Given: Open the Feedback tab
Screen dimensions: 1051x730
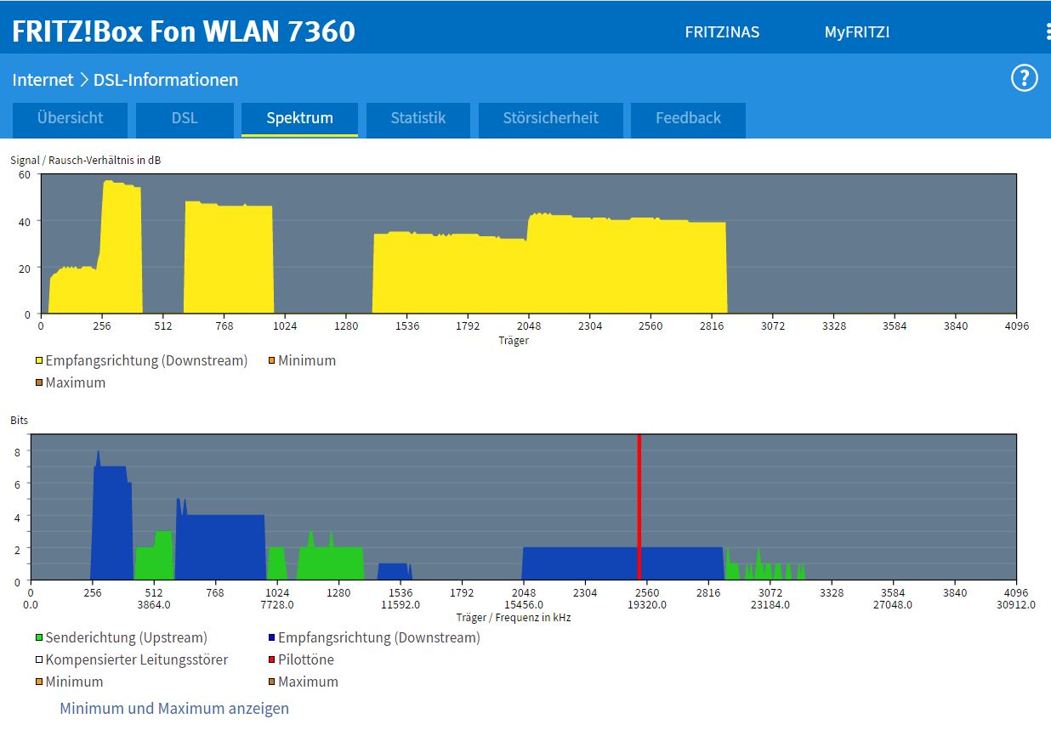Looking at the screenshot, I should pyautogui.click(x=688, y=119).
